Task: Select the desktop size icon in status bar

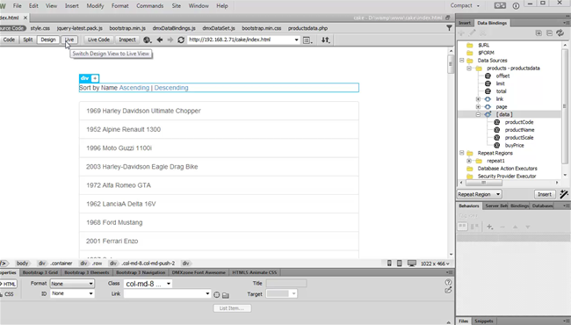Action: [412, 264]
